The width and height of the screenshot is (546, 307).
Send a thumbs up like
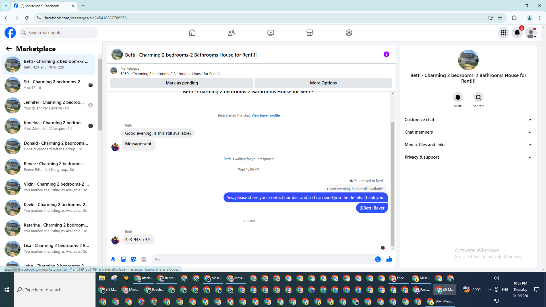coord(389,259)
